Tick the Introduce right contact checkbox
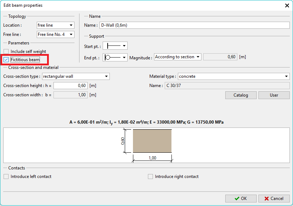Image resolution: width=293 pixels, height=206 pixels. coord(150,177)
